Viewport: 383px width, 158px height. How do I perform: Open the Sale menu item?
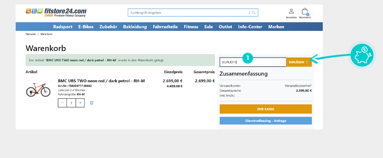tap(209, 27)
